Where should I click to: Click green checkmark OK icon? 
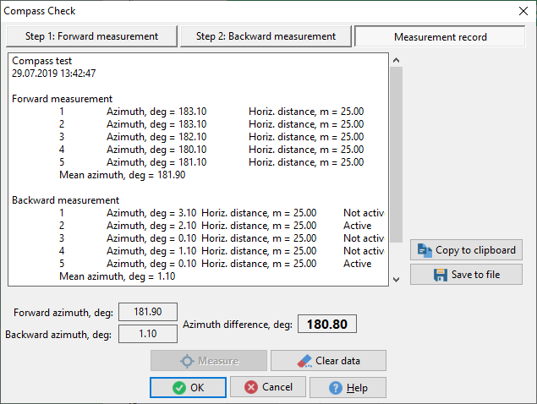[x=179, y=388]
